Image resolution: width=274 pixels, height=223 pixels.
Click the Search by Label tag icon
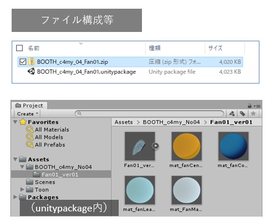[x=243, y=114]
